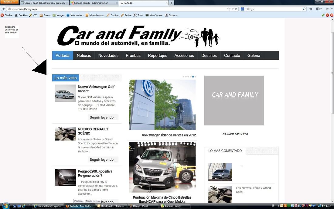
Task: Open the Information toolbar menu
Action: (75, 15)
